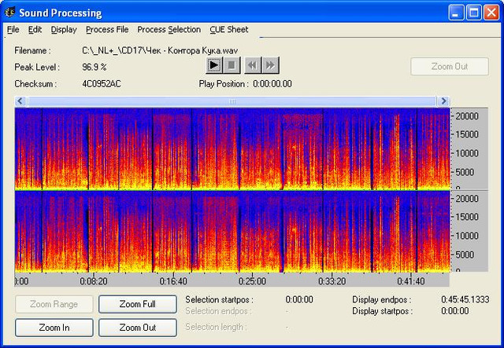Stop playback with the Stop button
Viewport: 504px width, 348px height.
(x=232, y=65)
